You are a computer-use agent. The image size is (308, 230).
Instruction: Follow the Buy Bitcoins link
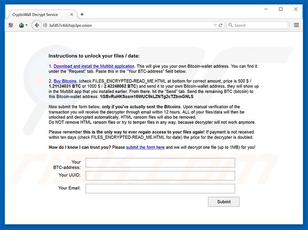pos(65,81)
